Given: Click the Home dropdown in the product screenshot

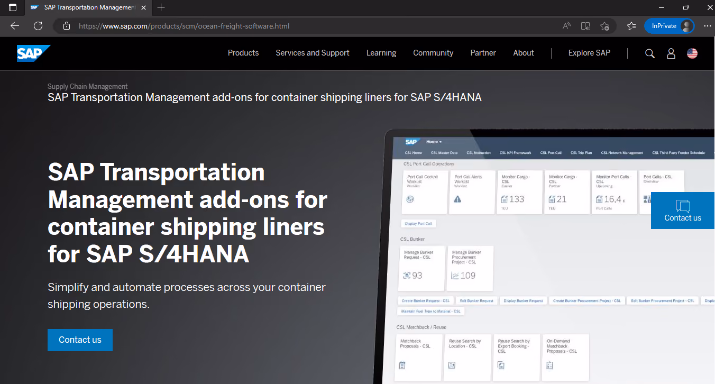Looking at the screenshot, I should [434, 142].
